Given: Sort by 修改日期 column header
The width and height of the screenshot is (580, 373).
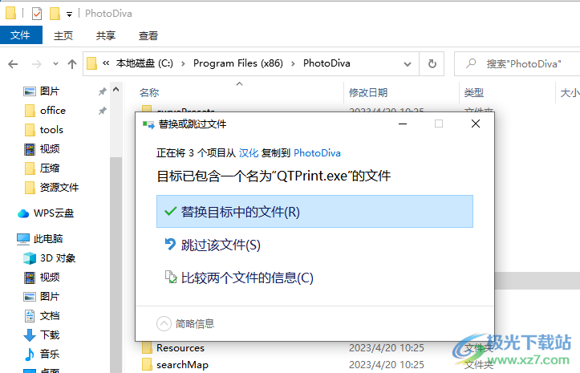Looking at the screenshot, I should click(x=368, y=92).
